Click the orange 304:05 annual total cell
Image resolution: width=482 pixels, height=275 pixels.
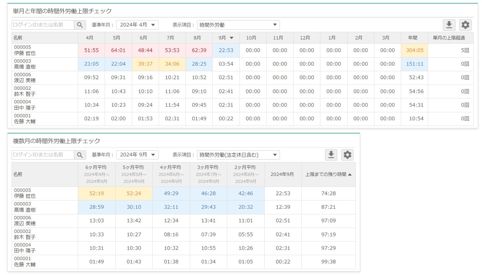point(414,50)
